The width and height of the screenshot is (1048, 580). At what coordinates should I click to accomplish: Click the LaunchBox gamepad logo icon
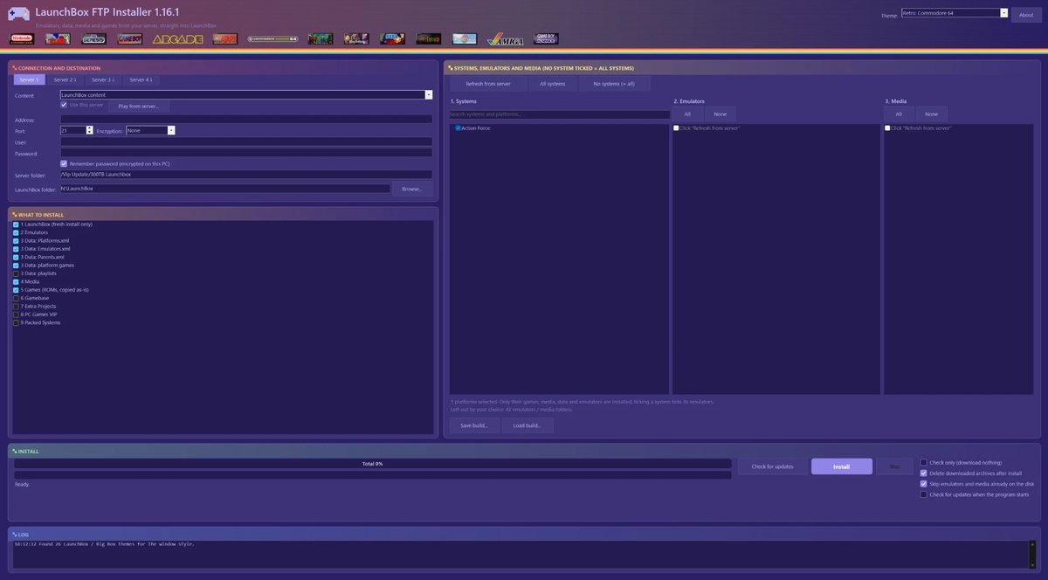click(x=18, y=14)
